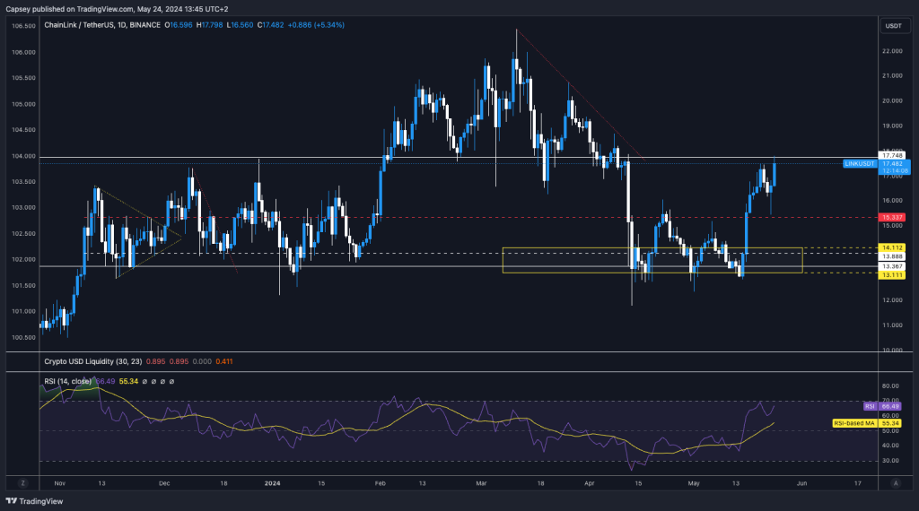The width and height of the screenshot is (919, 511).
Task: Click the low value L16.560 in header
Action: point(240,25)
